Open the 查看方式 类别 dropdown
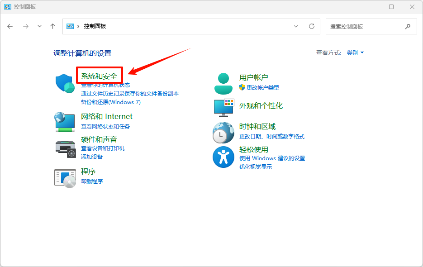 point(352,52)
